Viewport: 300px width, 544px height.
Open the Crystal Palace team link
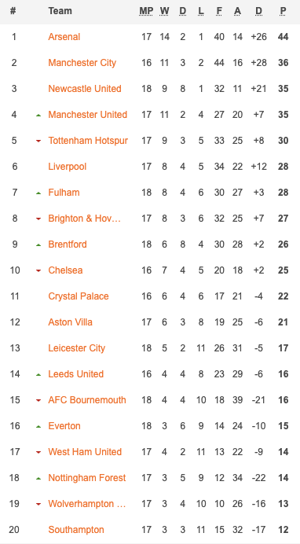click(79, 296)
